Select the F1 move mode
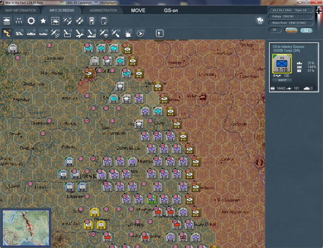The image size is (323, 248). point(7,33)
